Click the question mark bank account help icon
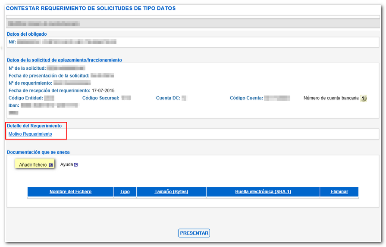Image resolution: width=386 pixels, height=247 pixels. tap(364, 99)
